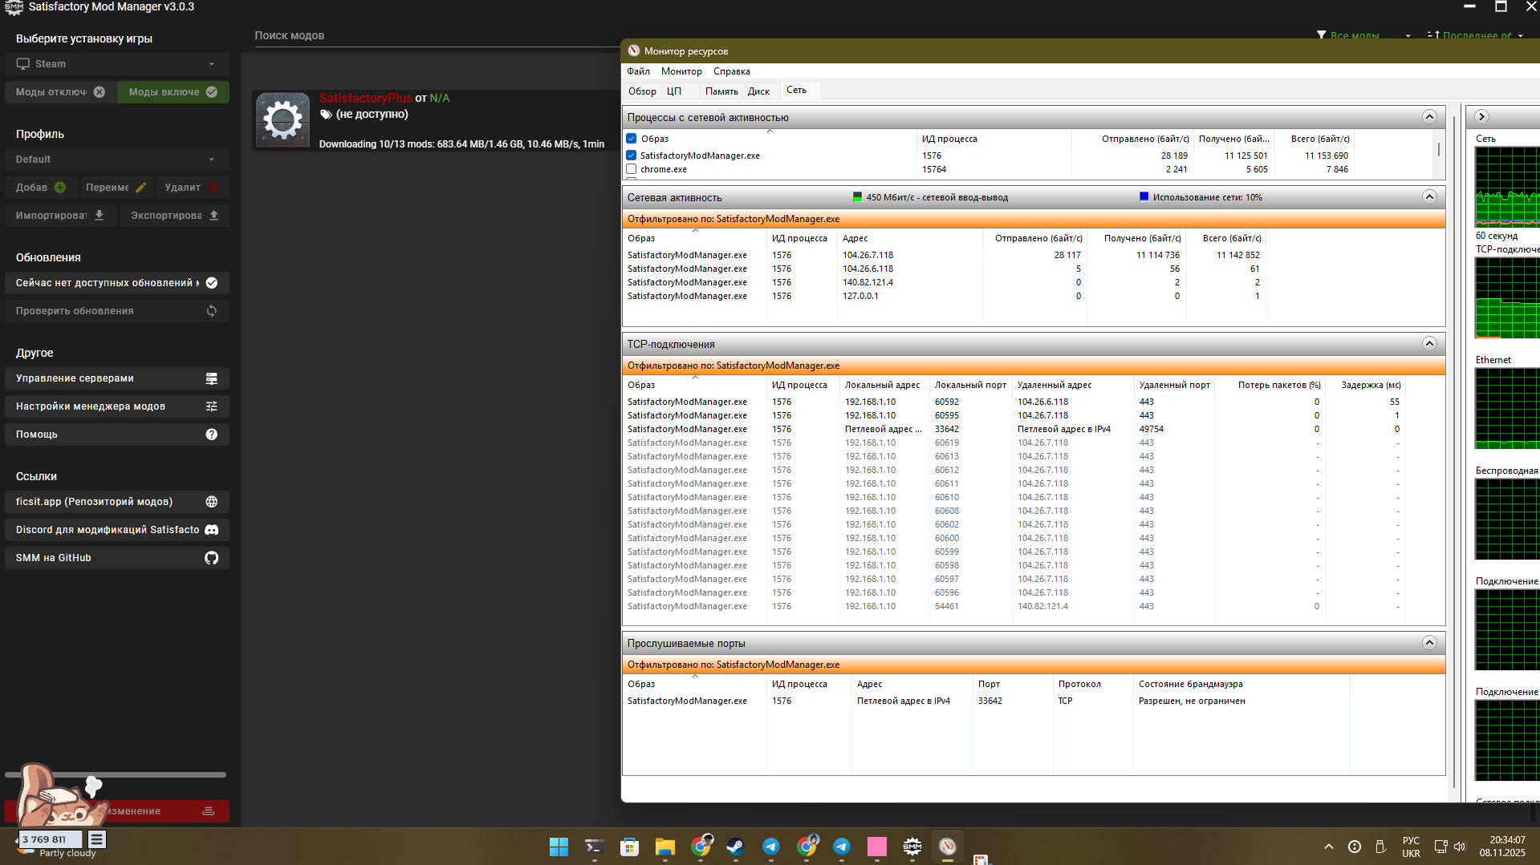The height and width of the screenshot is (865, 1540).
Task: Click the server management icon
Action: point(211,378)
